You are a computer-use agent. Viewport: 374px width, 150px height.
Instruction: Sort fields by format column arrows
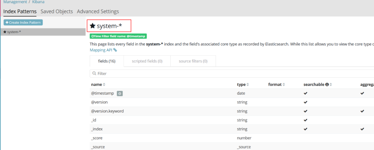(284, 85)
